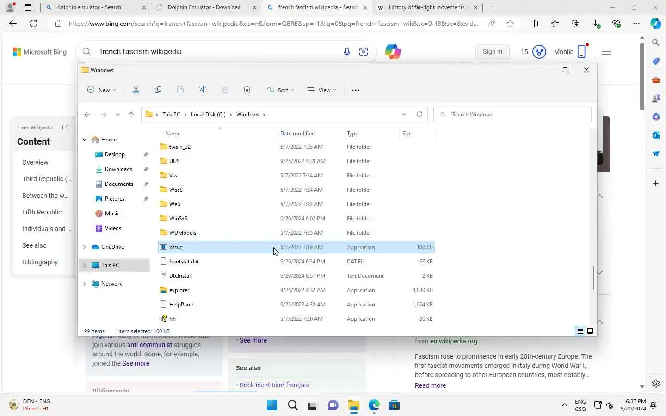This screenshot has height=416, width=666.
Task: Expand the This PC tree node
Action: 85,265
